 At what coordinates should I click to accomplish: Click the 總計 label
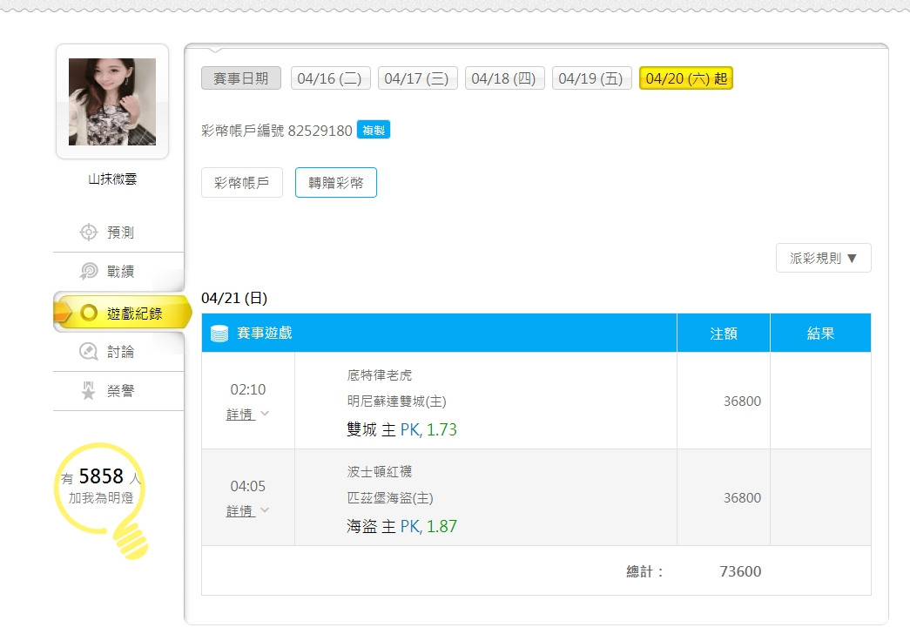[644, 572]
